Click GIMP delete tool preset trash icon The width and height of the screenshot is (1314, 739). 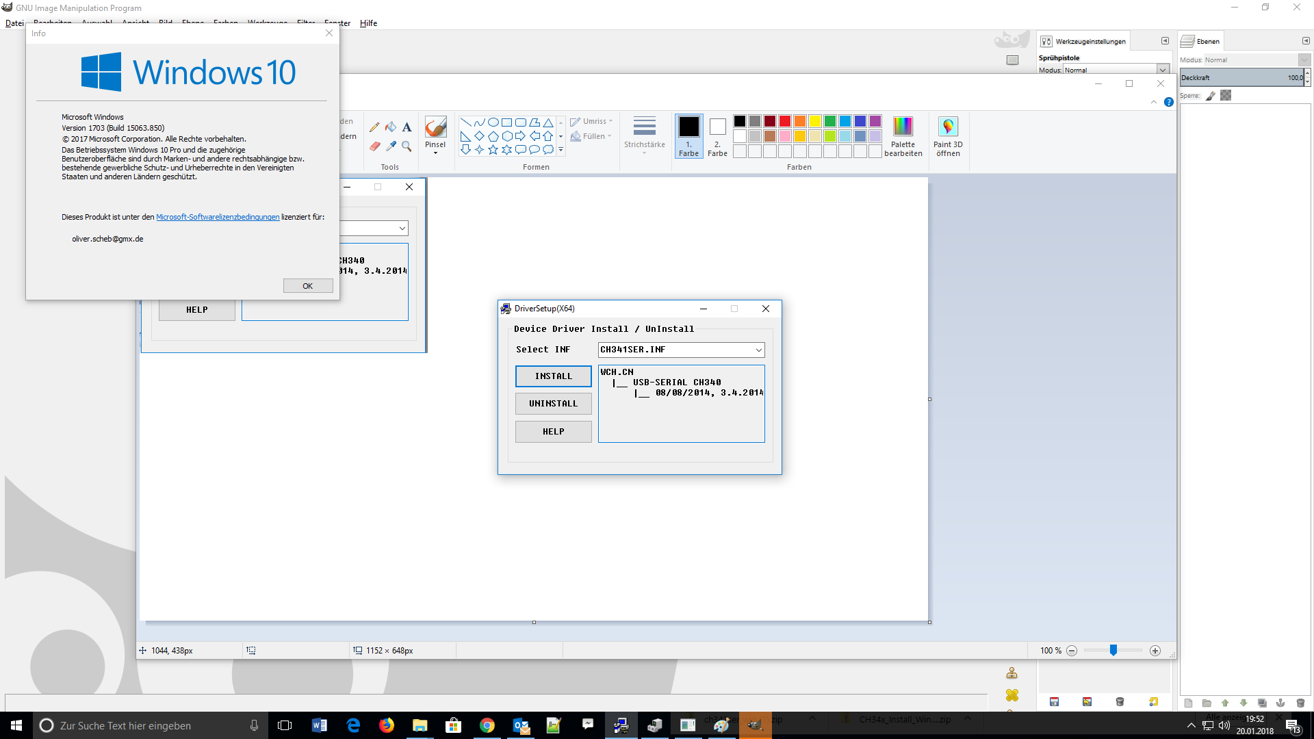tap(1120, 702)
